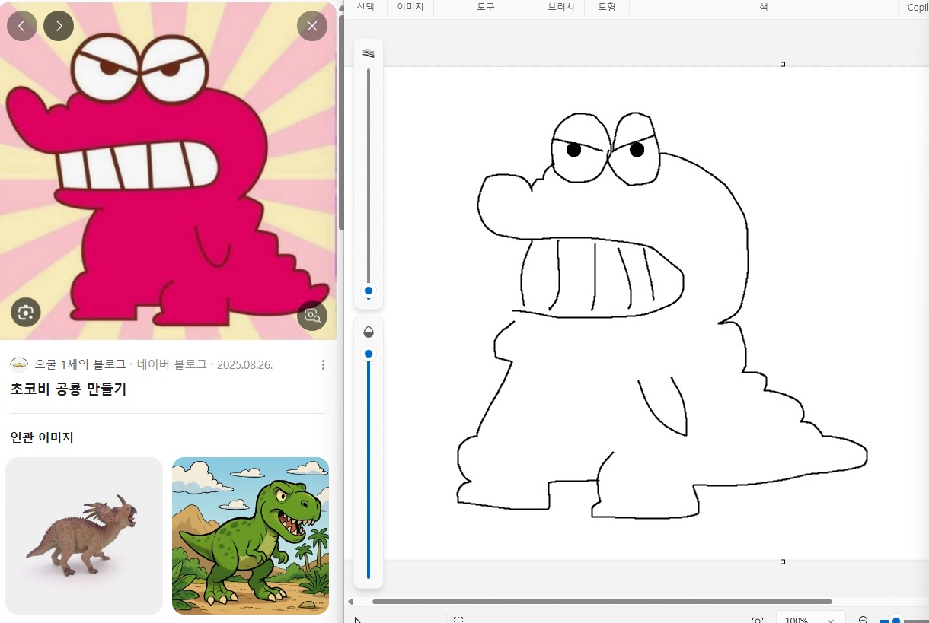This screenshot has height=623, width=929.
Task: Open the green T-Rex cartoon related image
Action: [x=251, y=536]
